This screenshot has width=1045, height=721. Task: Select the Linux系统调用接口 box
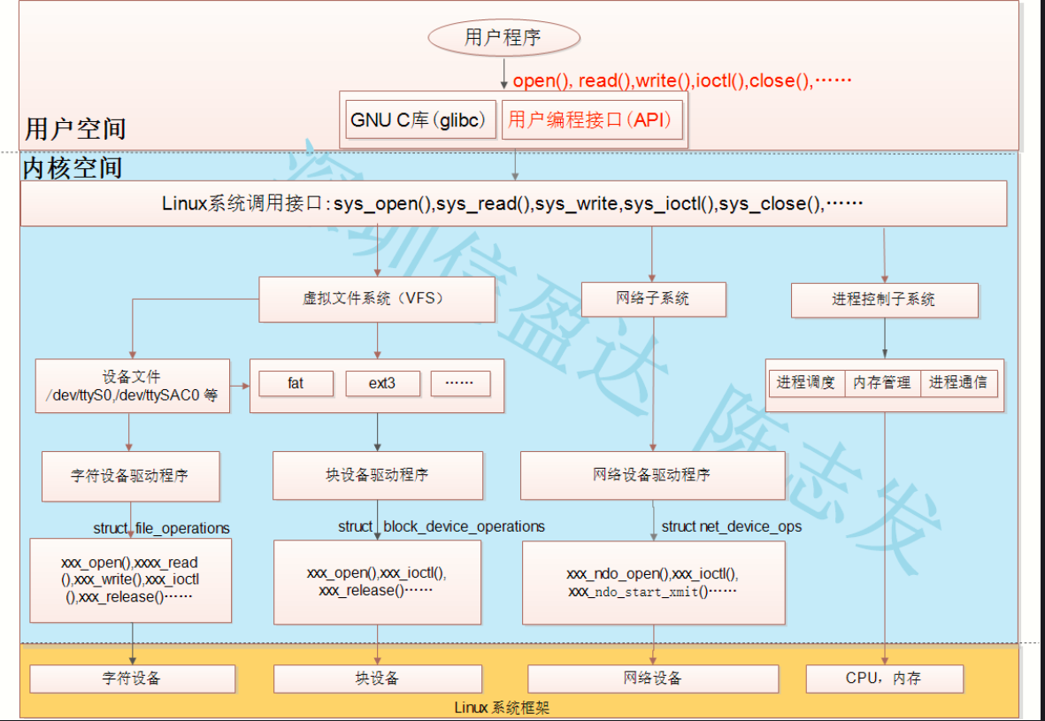(513, 203)
